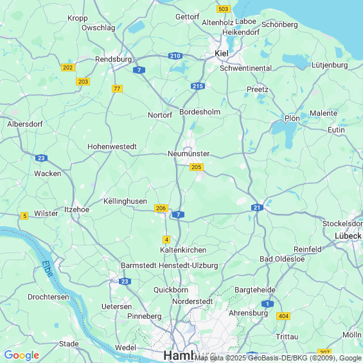The image size is (363, 363).
Task: Click the yellow 77 road shield
Action: (117, 89)
